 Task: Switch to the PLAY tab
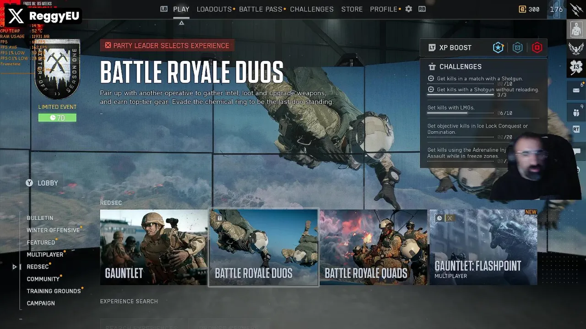point(181,9)
